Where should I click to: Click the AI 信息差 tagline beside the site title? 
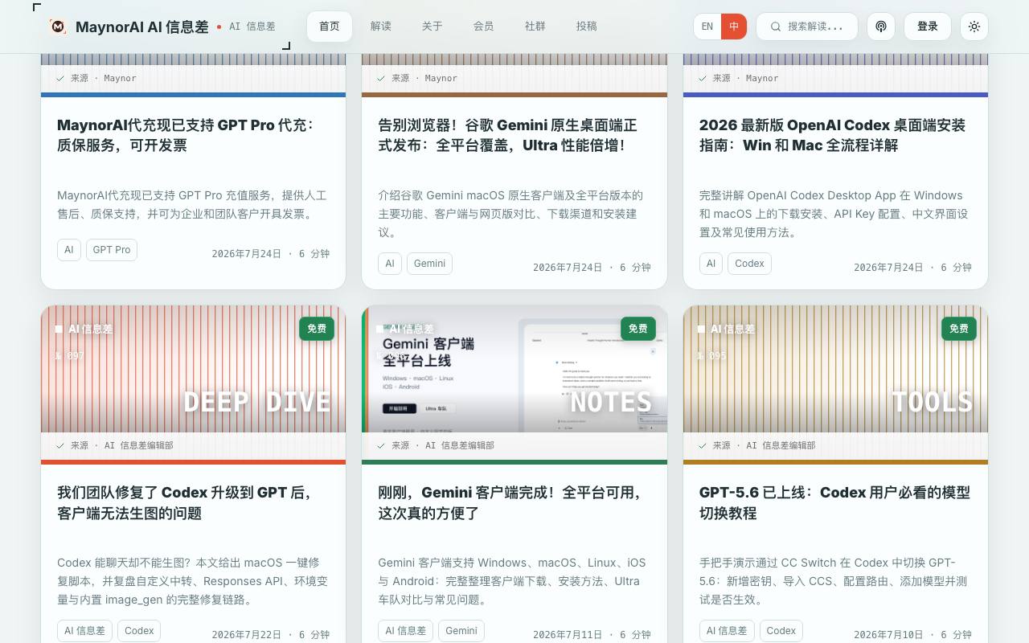(252, 27)
